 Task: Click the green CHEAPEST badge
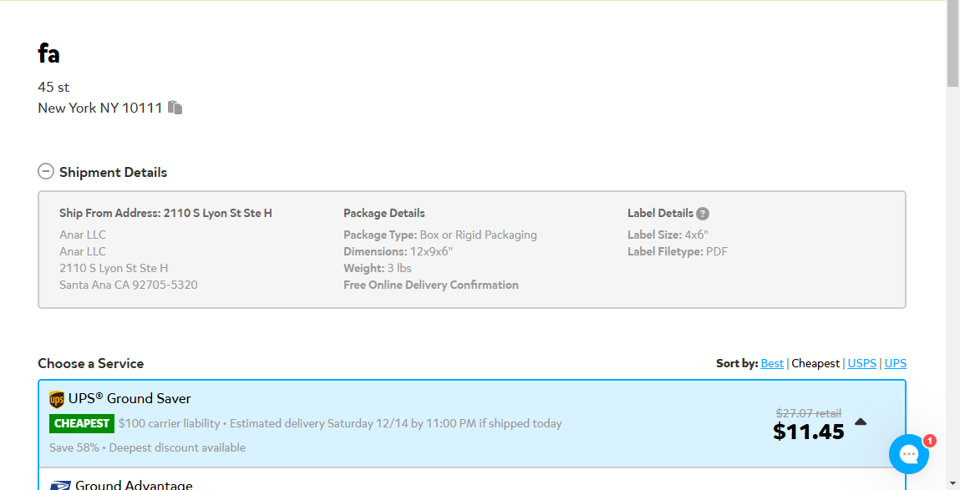click(81, 423)
